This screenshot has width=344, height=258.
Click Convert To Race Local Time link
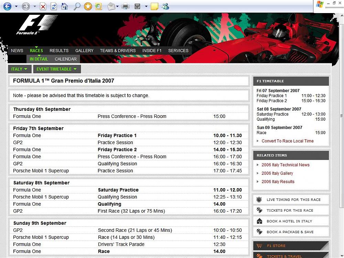coord(287,141)
